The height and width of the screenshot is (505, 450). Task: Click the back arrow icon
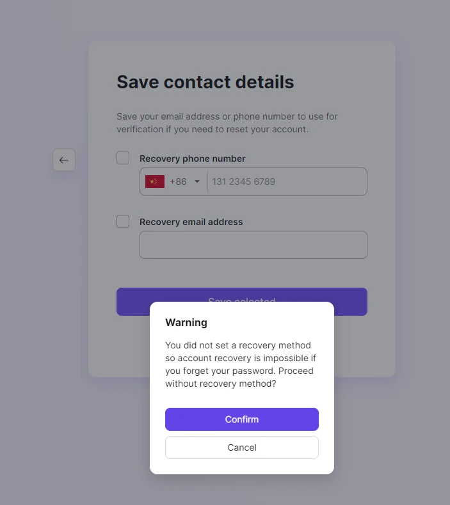[64, 160]
